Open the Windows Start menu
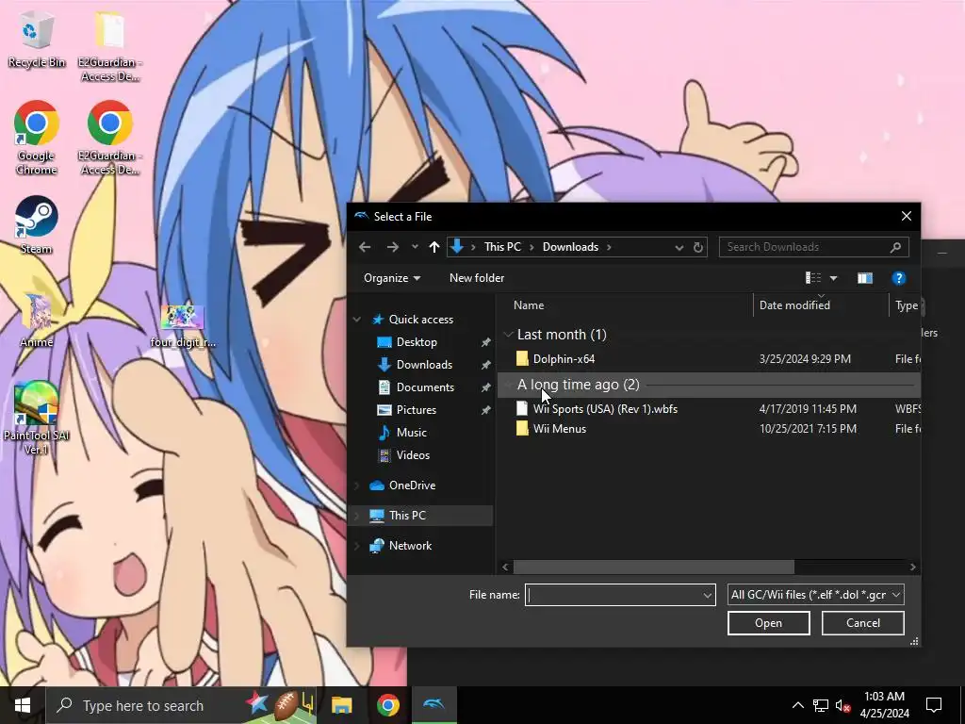Screen dimensions: 965x724 [23, 705]
